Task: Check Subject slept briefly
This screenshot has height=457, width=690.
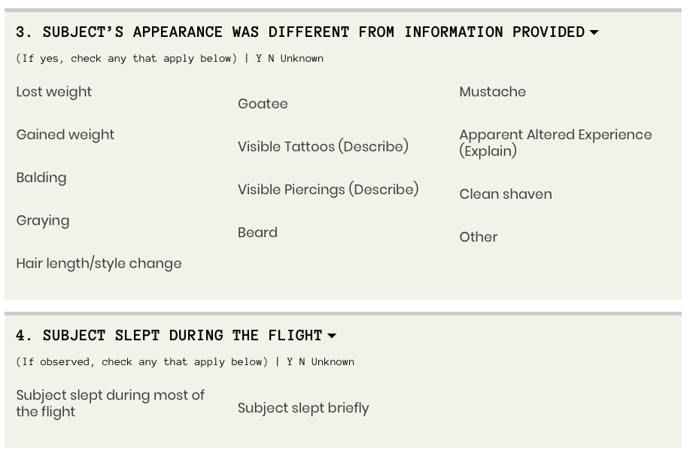Action: (303, 408)
